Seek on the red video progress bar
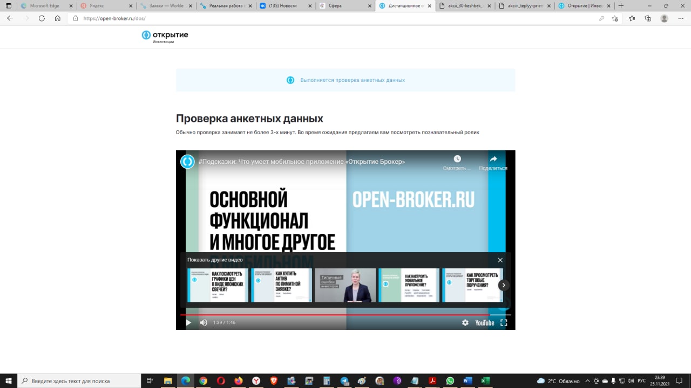This screenshot has height=388, width=691. point(345,314)
